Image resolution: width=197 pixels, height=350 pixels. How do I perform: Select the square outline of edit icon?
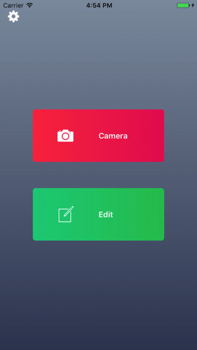click(65, 215)
